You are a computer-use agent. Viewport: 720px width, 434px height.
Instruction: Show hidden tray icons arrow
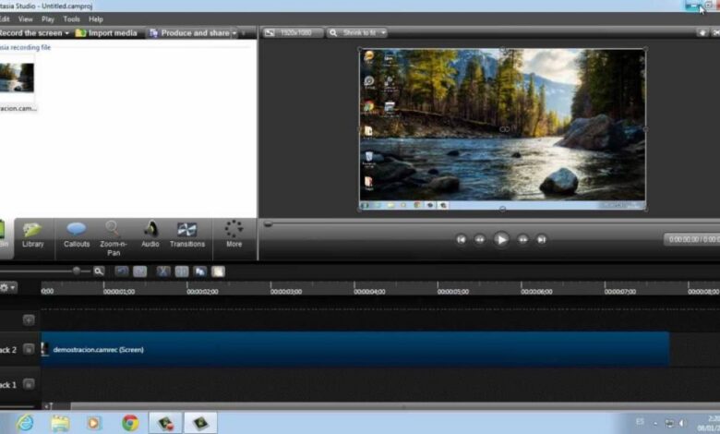pyautogui.click(x=655, y=423)
